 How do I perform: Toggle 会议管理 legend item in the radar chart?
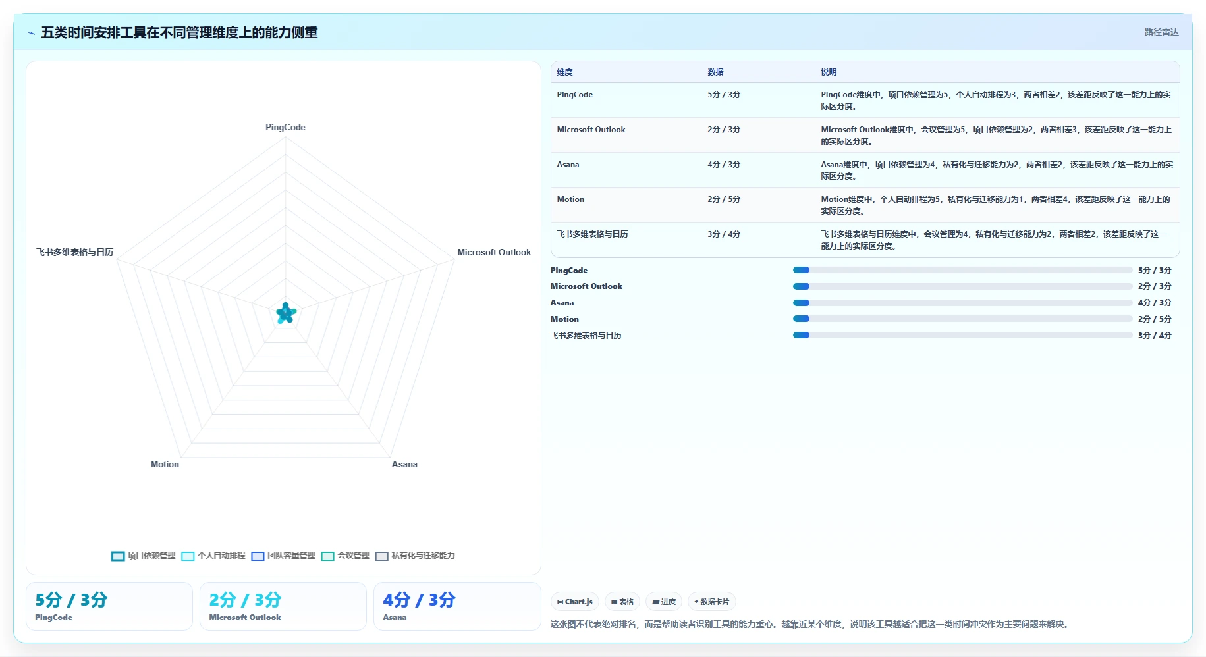pos(346,556)
